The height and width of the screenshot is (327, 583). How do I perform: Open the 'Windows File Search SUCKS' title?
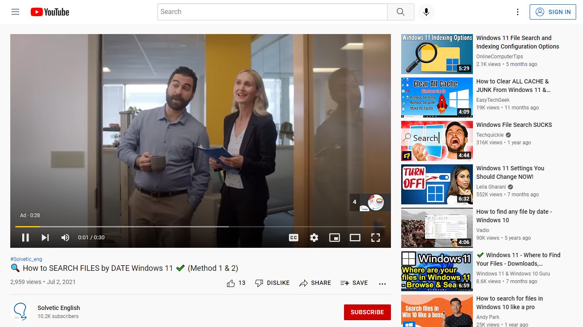pos(514,125)
